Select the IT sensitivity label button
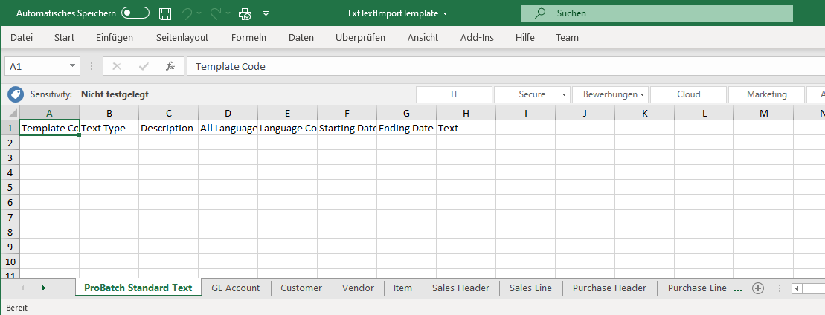Screen dimensions: 825x315 [x=454, y=94]
